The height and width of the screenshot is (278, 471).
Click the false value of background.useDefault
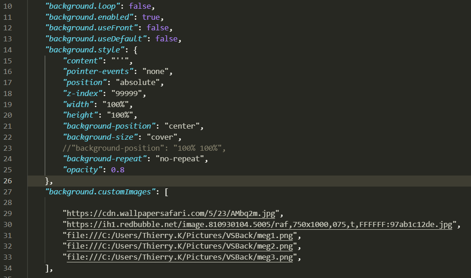tap(166, 39)
